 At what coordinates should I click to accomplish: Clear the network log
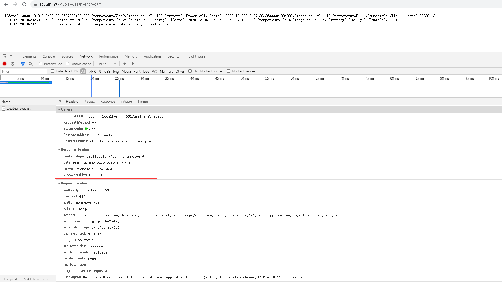pos(12,64)
